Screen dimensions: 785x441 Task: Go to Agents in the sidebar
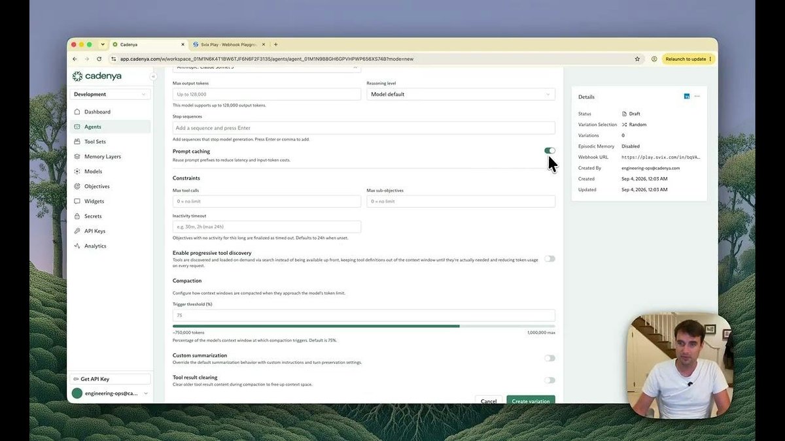coord(110,127)
